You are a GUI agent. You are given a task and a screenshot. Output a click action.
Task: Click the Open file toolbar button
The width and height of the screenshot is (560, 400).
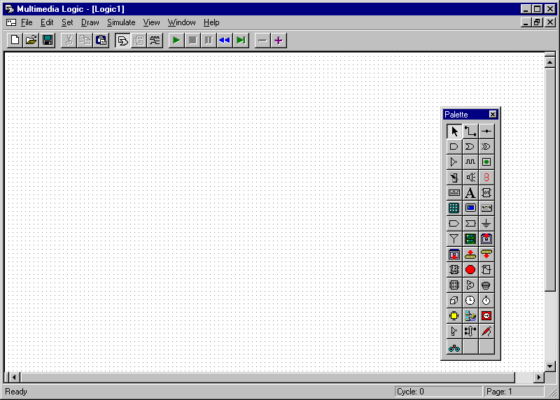click(x=31, y=41)
